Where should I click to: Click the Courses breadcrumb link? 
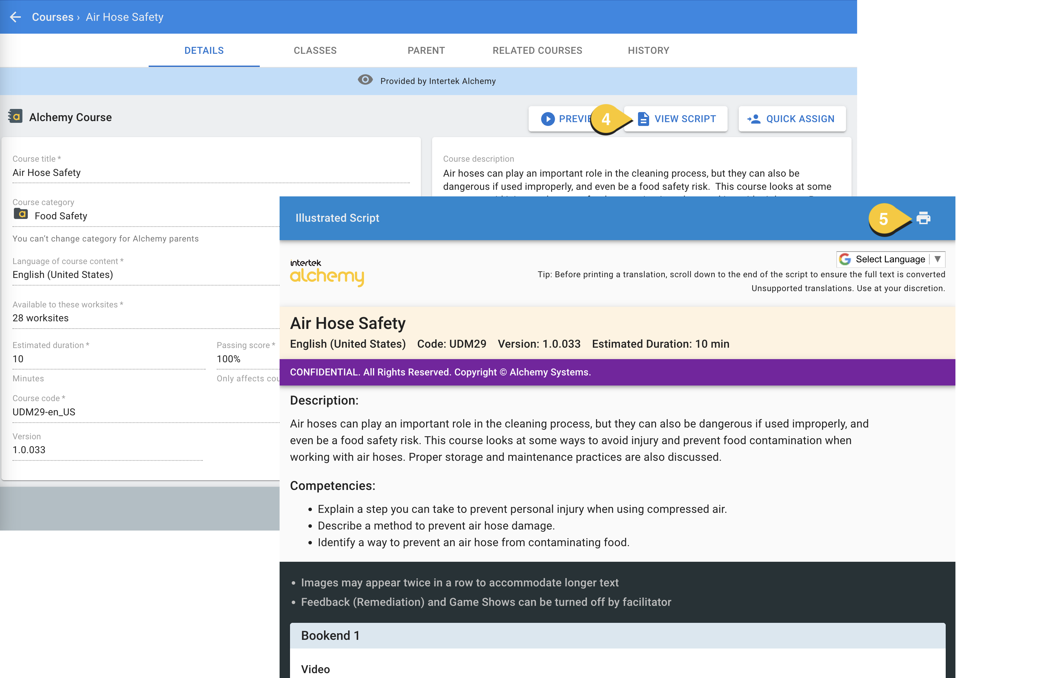click(x=53, y=17)
